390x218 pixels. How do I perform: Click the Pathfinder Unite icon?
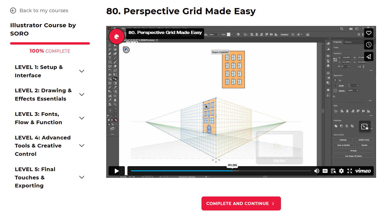coord(336,126)
